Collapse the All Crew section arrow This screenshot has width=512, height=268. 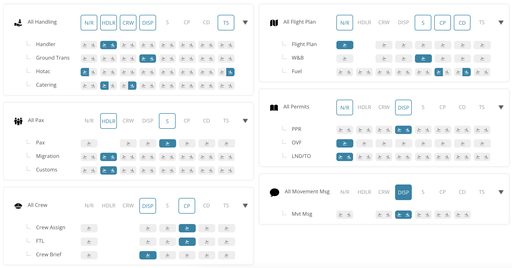click(245, 206)
